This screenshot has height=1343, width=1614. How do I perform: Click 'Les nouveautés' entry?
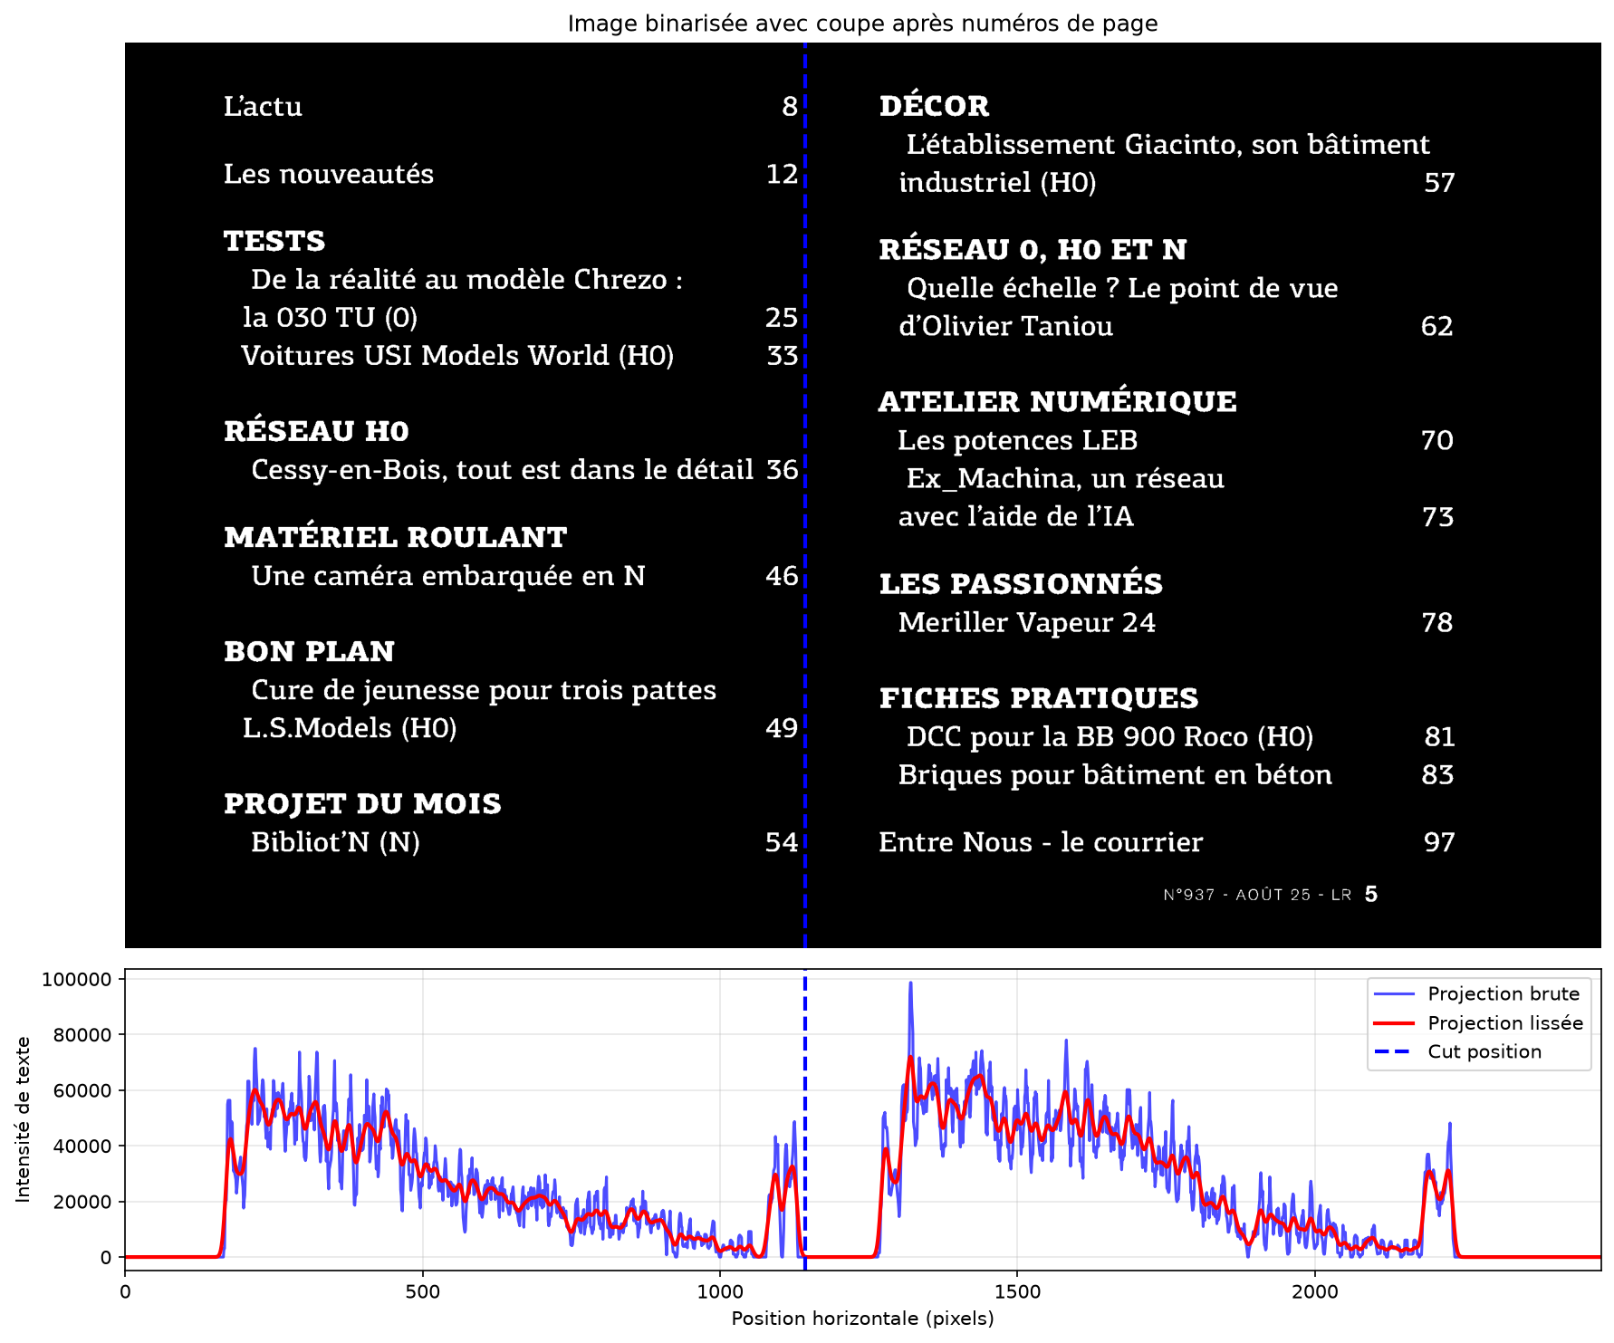coord(329,174)
